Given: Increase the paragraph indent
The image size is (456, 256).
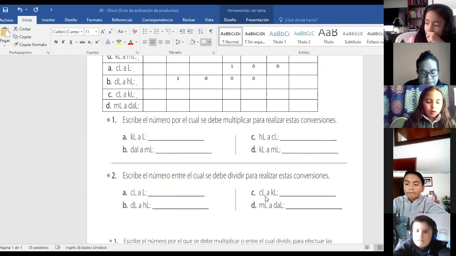Looking at the screenshot, I should click(x=190, y=32).
